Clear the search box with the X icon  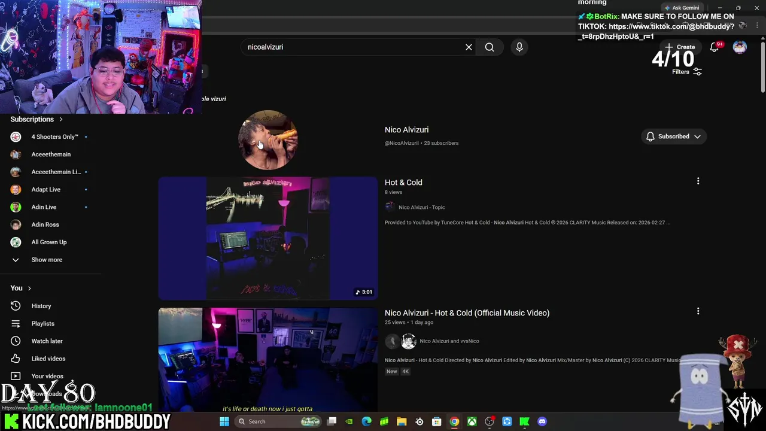coord(469,47)
